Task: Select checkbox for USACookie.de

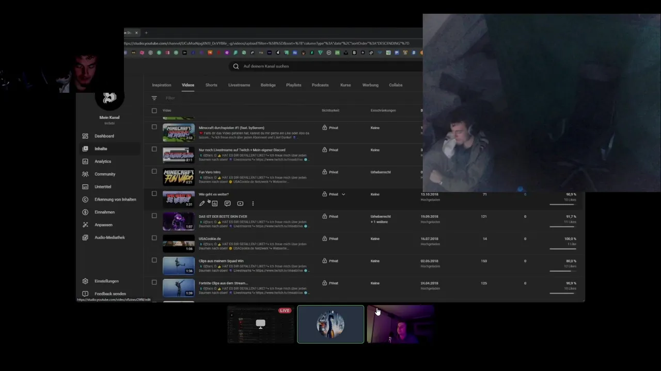Action: tap(154, 238)
